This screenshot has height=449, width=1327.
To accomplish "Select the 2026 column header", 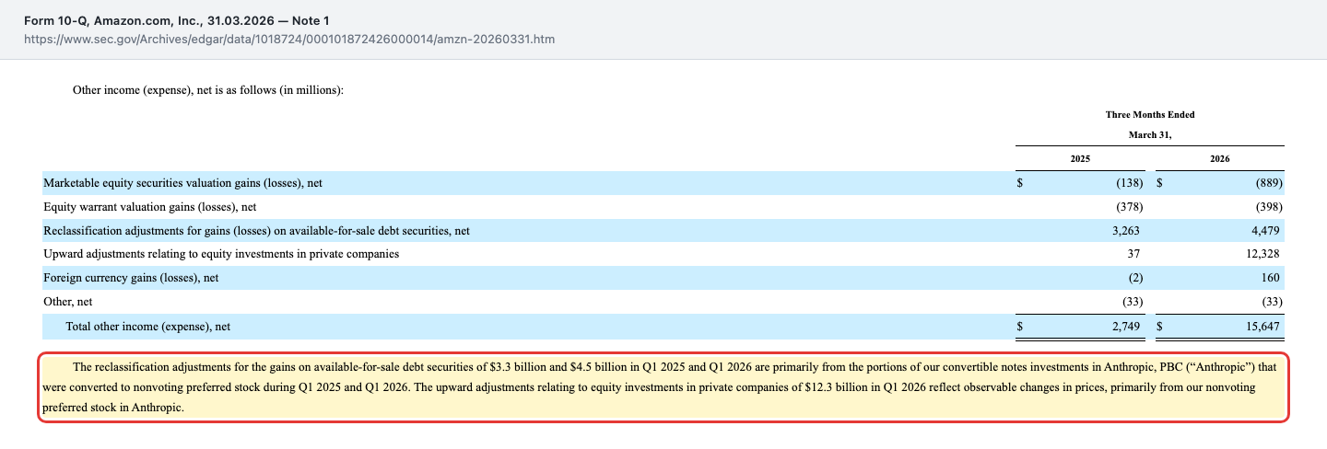I will (1221, 159).
